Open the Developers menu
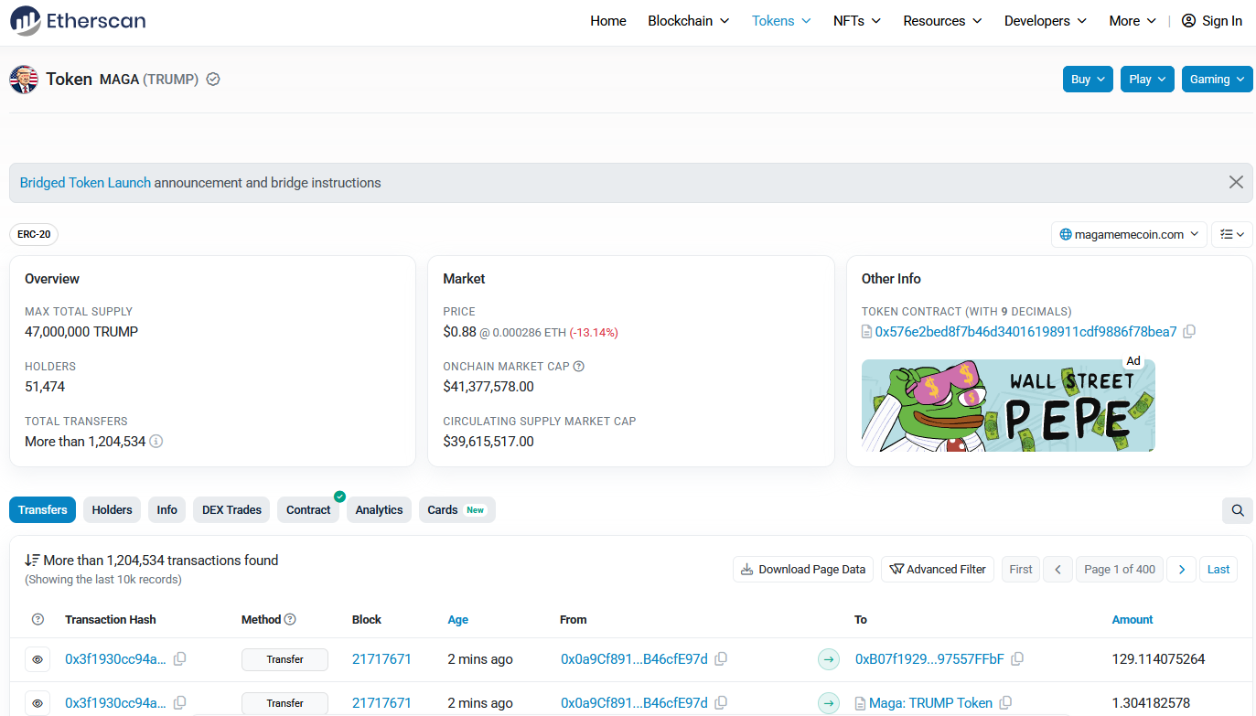Image resolution: width=1256 pixels, height=716 pixels. 1046,21
